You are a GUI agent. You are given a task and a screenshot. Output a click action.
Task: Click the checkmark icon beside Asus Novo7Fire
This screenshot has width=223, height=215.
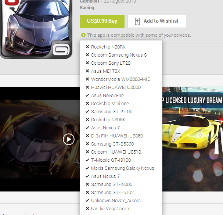coord(87,96)
